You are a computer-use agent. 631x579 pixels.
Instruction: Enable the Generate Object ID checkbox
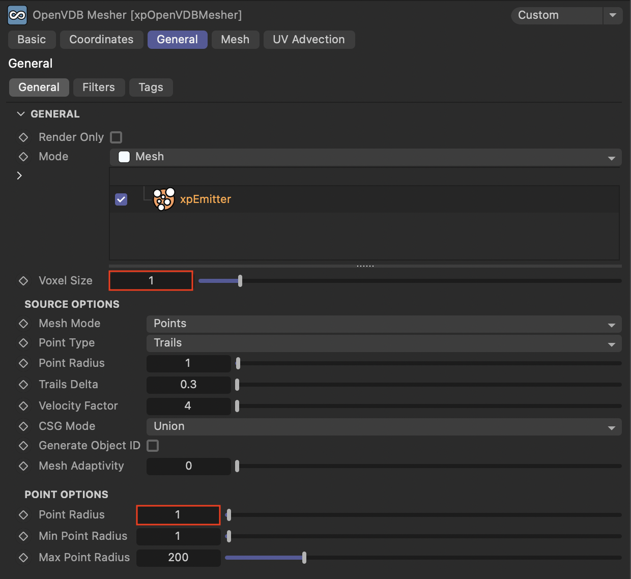tap(153, 446)
